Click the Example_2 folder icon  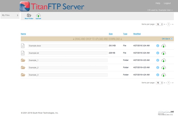(23, 68)
